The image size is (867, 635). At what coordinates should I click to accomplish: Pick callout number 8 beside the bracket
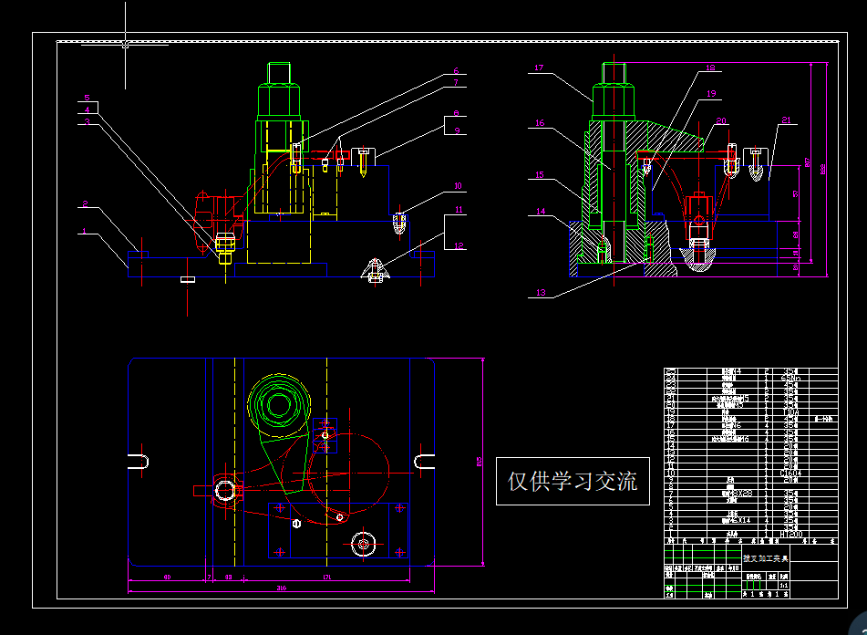[456, 113]
